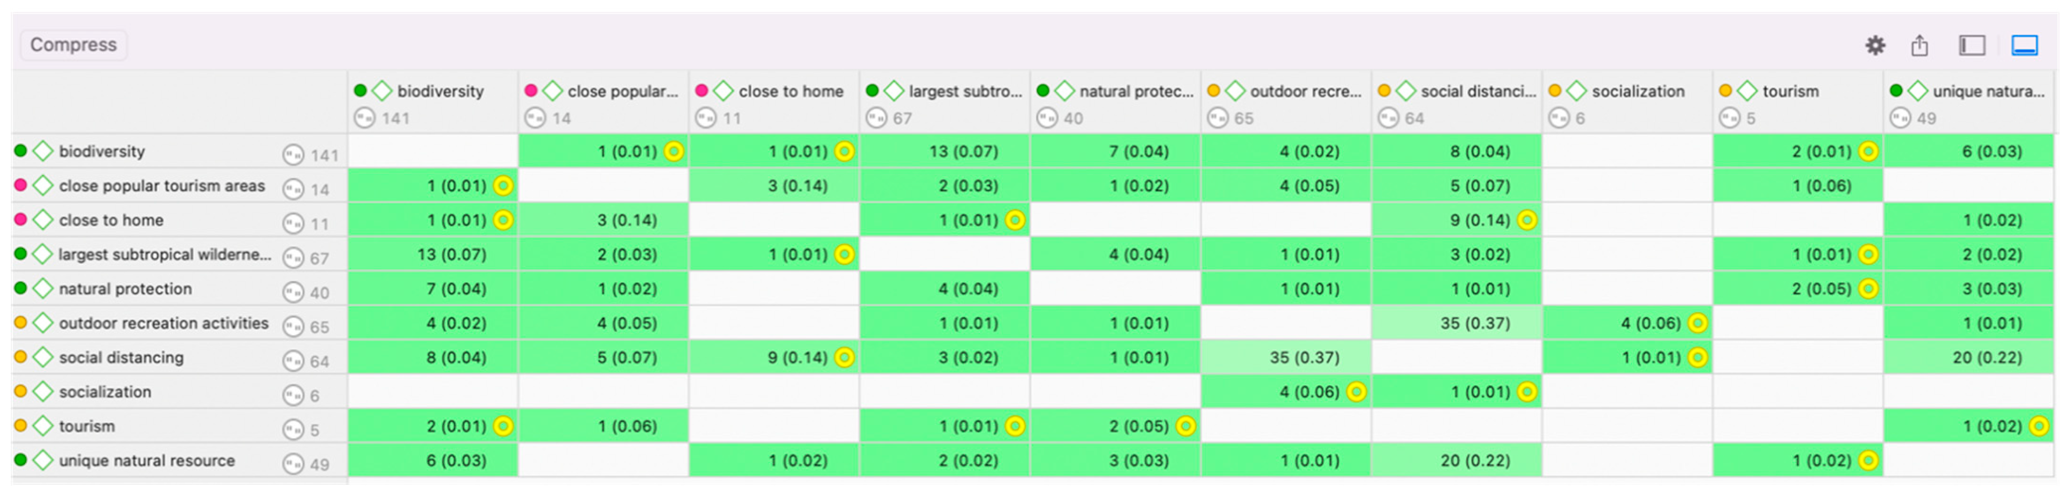Screen dimensions: 2065x495
Task: Click the quotation icon under tourism column header
Action: click(x=1729, y=118)
